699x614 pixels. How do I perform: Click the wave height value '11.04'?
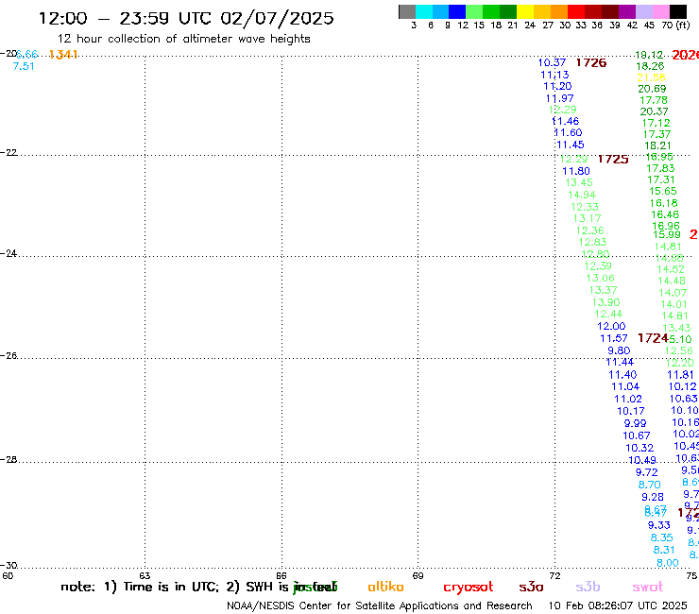tap(625, 386)
